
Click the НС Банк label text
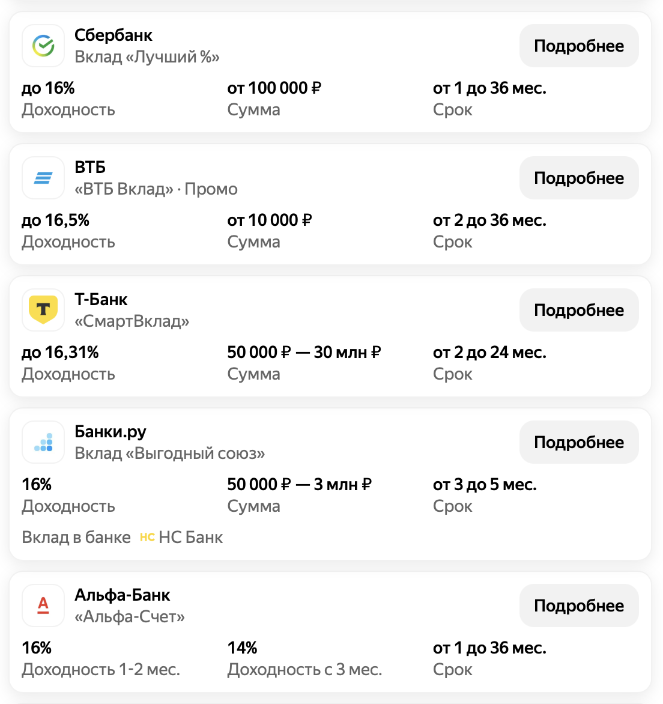tap(191, 537)
